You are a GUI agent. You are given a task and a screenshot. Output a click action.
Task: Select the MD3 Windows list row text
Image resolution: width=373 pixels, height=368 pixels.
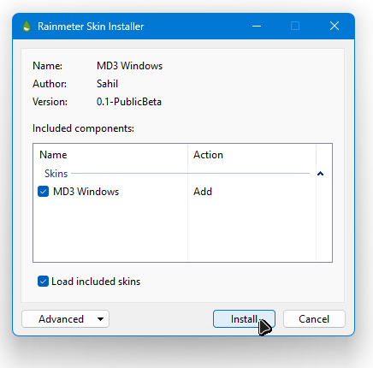pyautogui.click(x=86, y=192)
